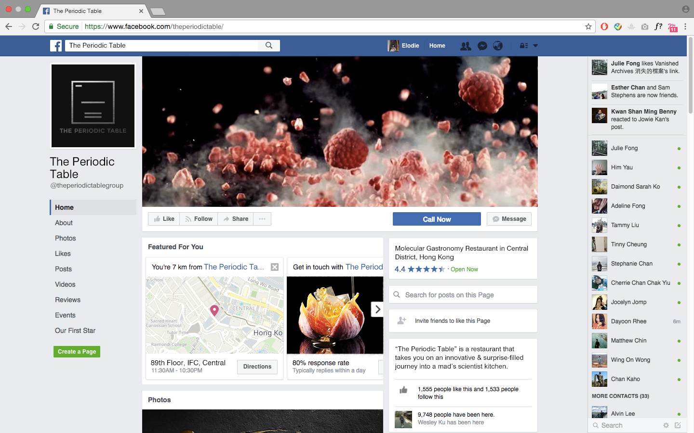Open Our First Star section
This screenshot has height=433, width=694.
click(75, 331)
